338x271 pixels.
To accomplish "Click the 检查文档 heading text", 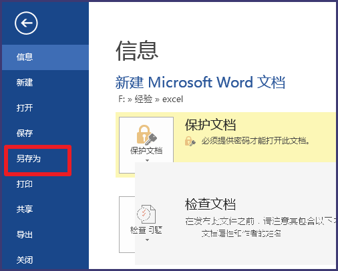I will pos(210,204).
